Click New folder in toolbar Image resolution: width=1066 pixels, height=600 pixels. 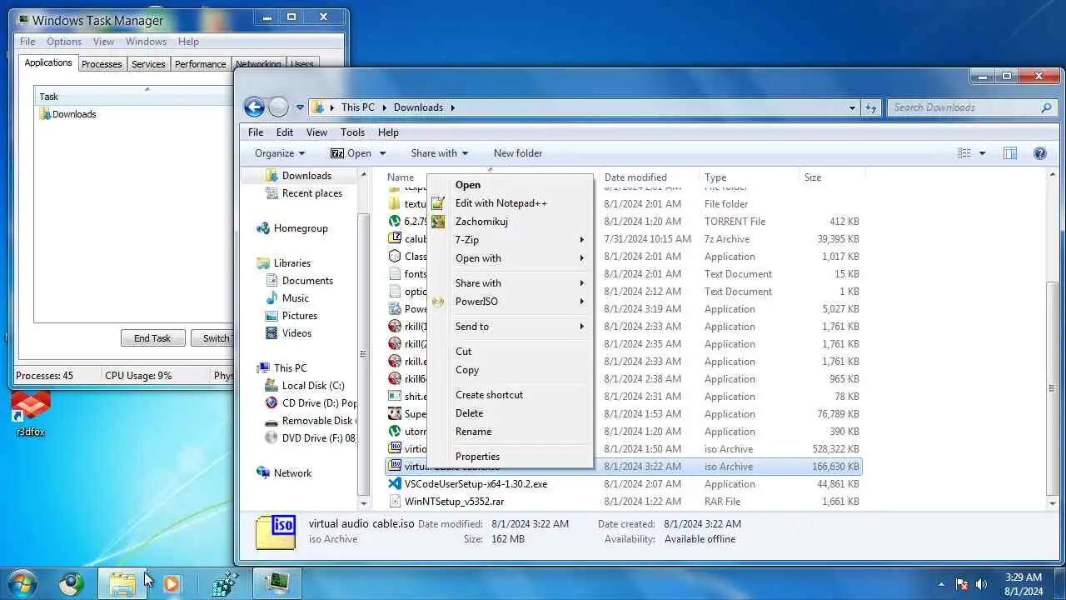518,153
